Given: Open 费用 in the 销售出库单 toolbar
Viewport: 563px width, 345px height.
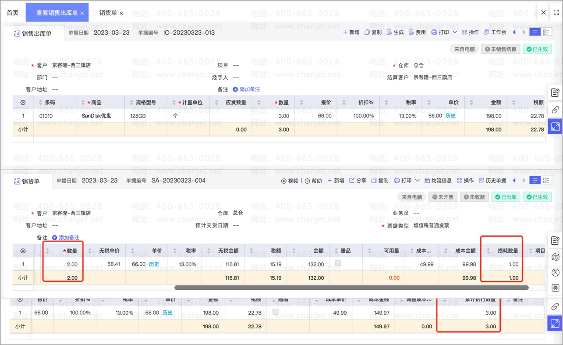Looking at the screenshot, I should pyautogui.click(x=417, y=32).
